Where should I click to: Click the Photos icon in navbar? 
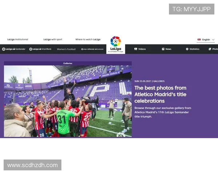[x=210, y=49]
